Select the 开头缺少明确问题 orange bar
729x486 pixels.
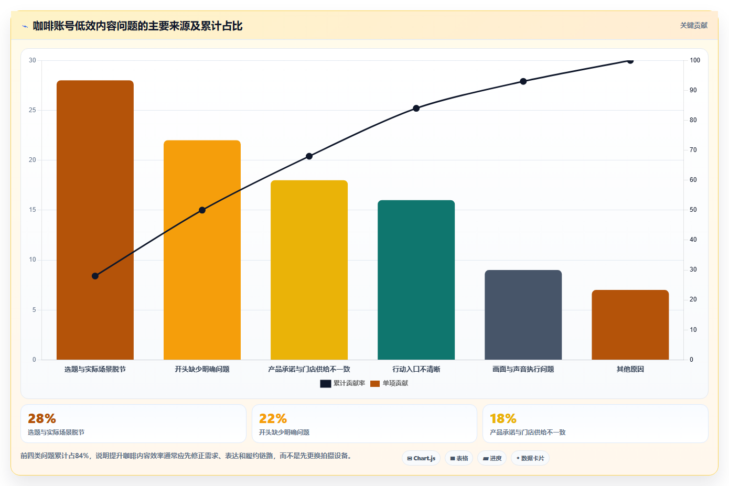[x=202, y=250]
